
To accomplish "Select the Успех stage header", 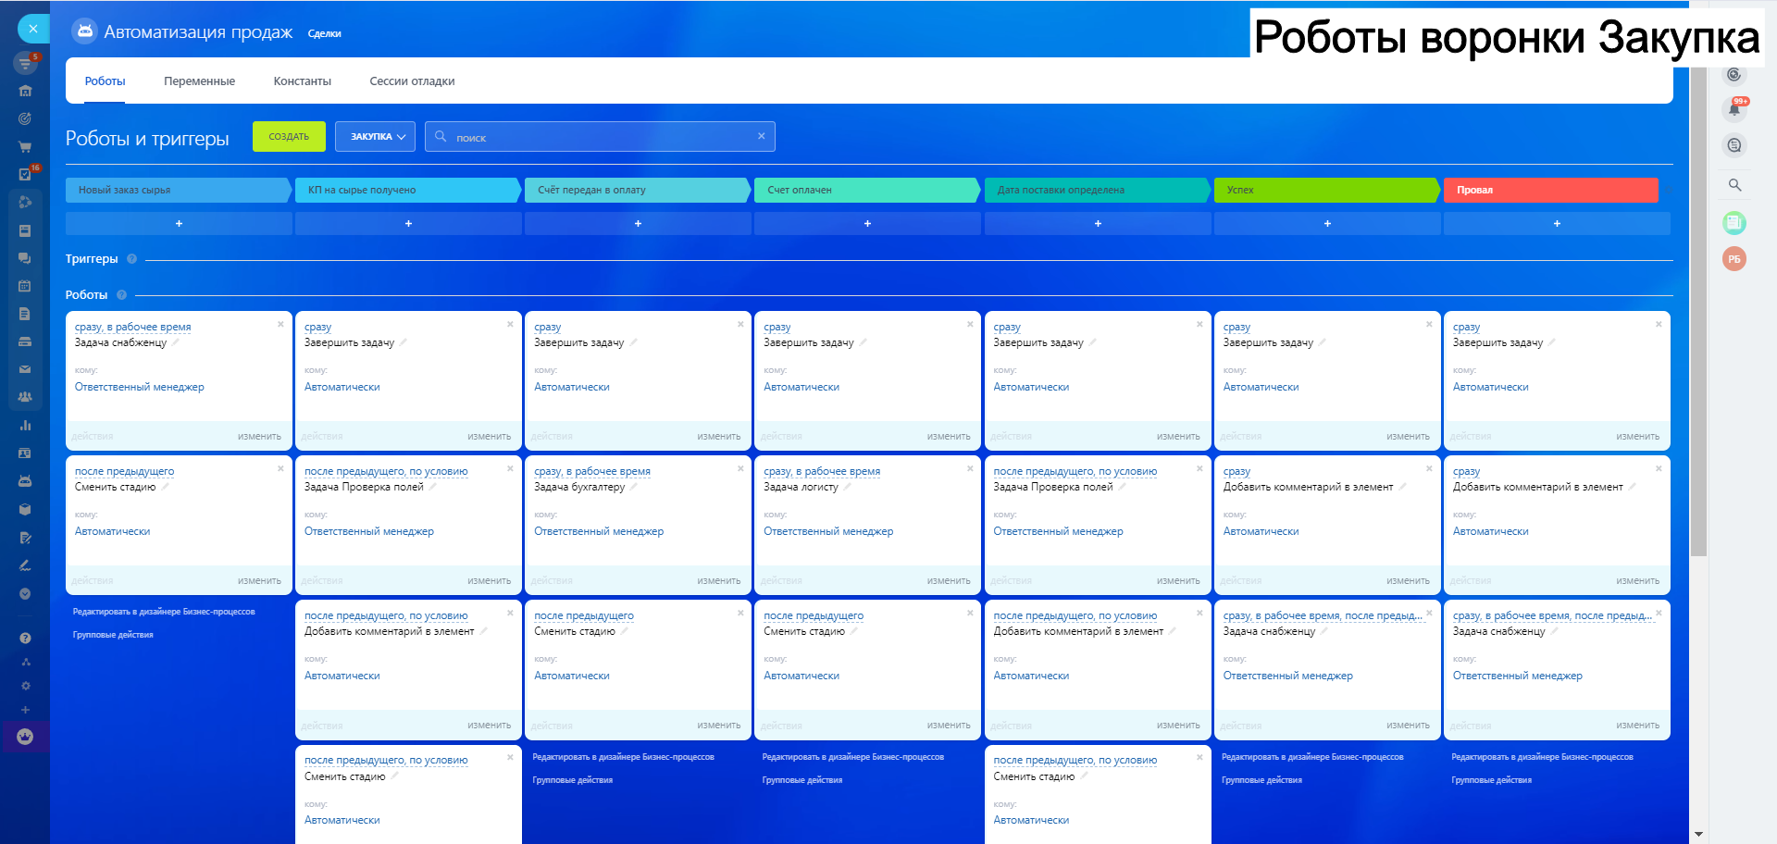I will coord(1326,190).
